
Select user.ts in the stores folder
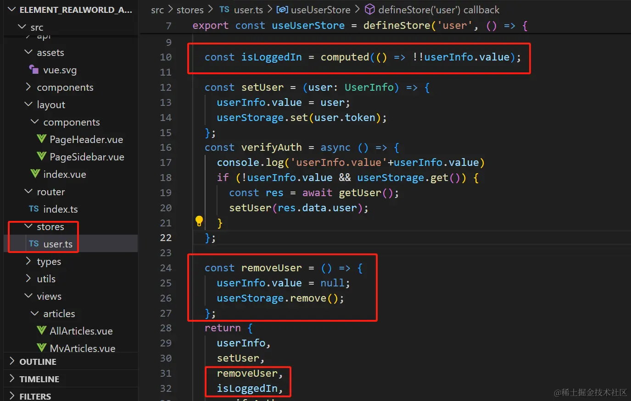click(x=58, y=244)
